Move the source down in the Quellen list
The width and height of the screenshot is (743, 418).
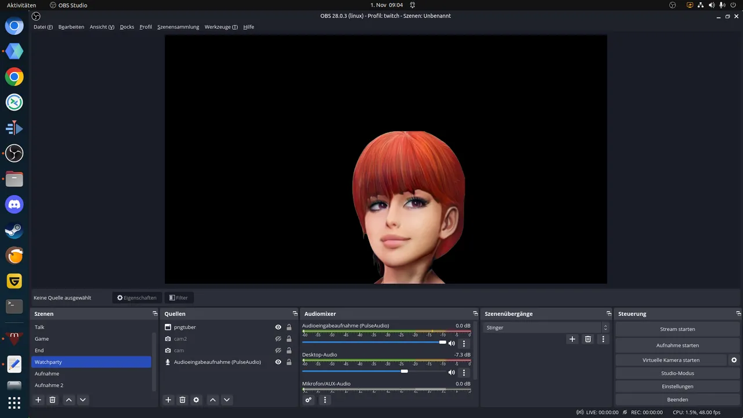point(227,400)
